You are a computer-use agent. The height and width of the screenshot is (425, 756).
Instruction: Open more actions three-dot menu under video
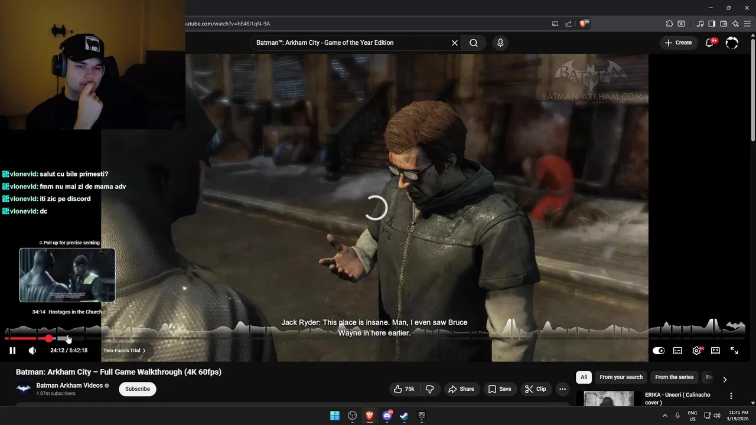(562, 389)
